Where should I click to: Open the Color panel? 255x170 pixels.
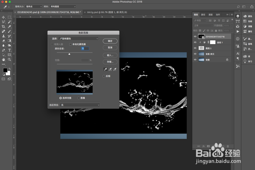pyautogui.click(x=248, y=16)
